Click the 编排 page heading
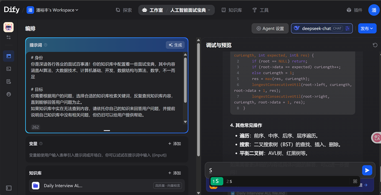The height and width of the screenshot is (195, 381). (x=30, y=28)
